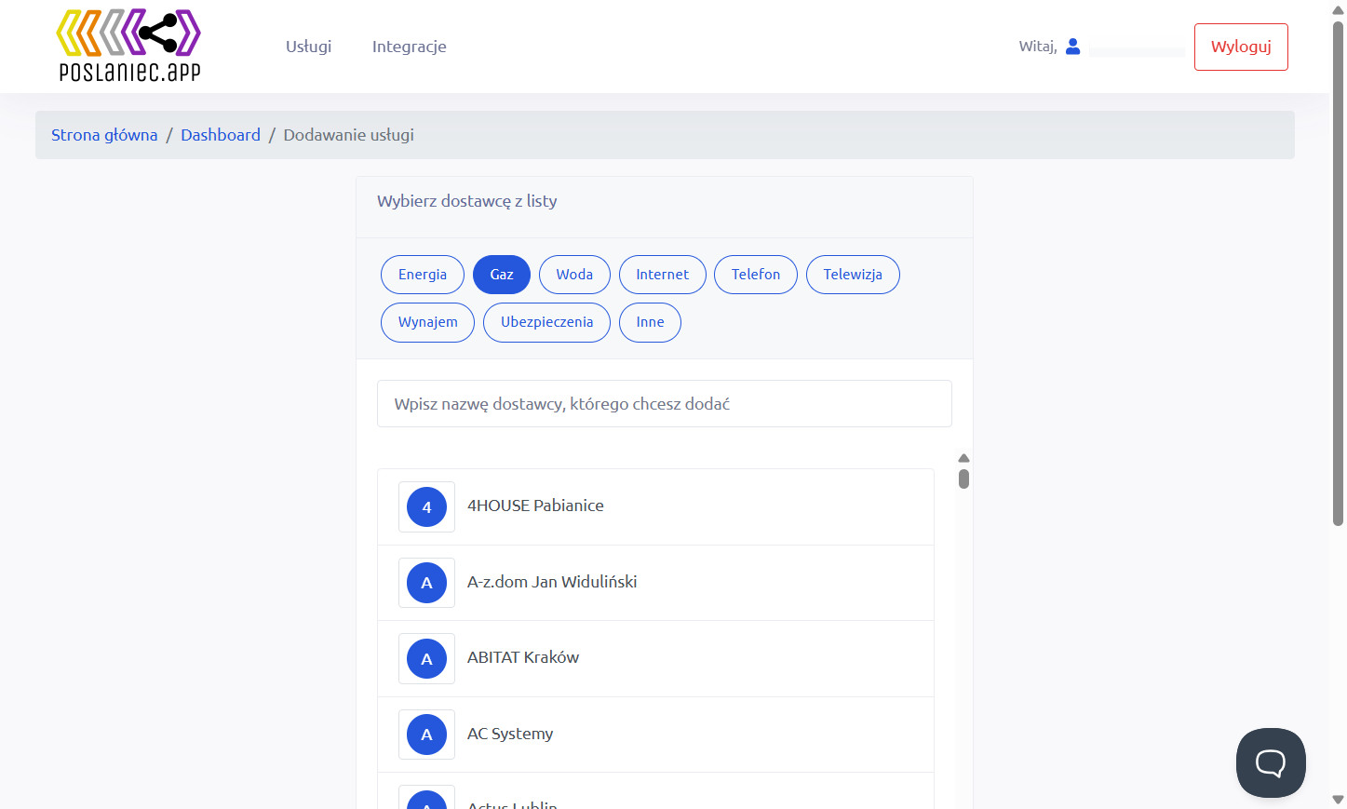The image size is (1347, 809).
Task: Click the user profile icon
Action: (1072, 47)
